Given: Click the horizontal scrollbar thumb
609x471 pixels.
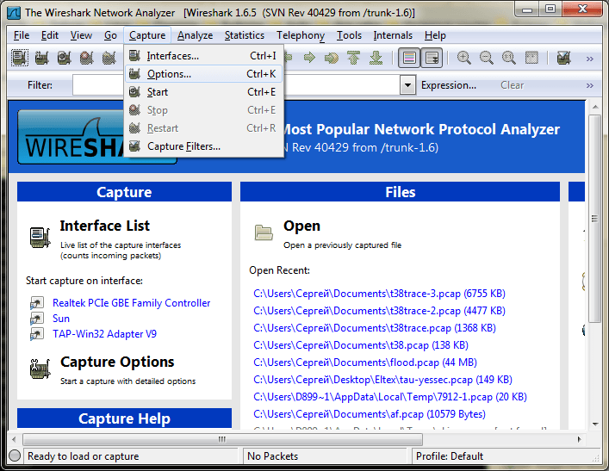Looking at the screenshot, I should 222,439.
